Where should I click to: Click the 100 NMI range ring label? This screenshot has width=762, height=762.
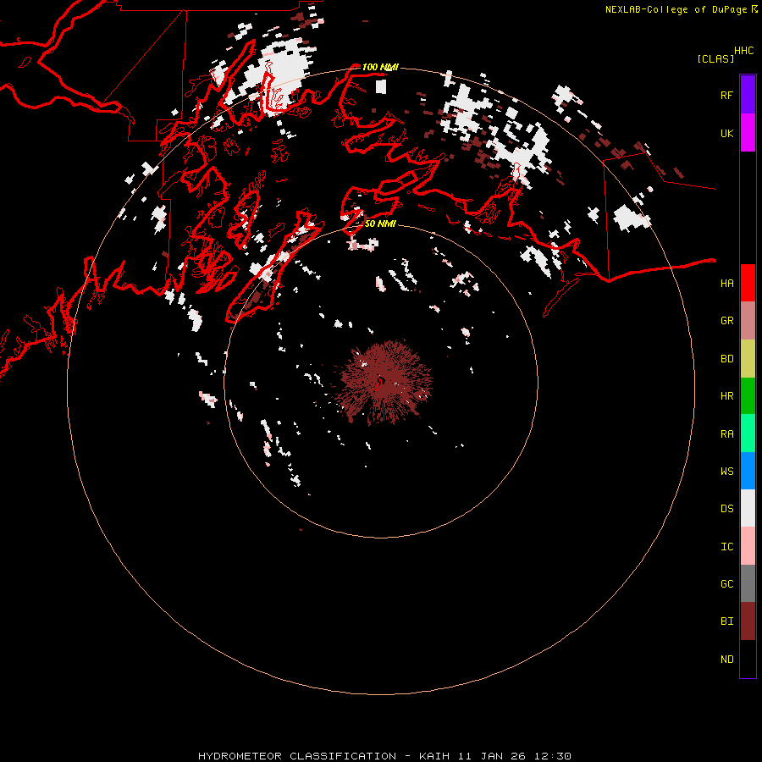point(380,67)
